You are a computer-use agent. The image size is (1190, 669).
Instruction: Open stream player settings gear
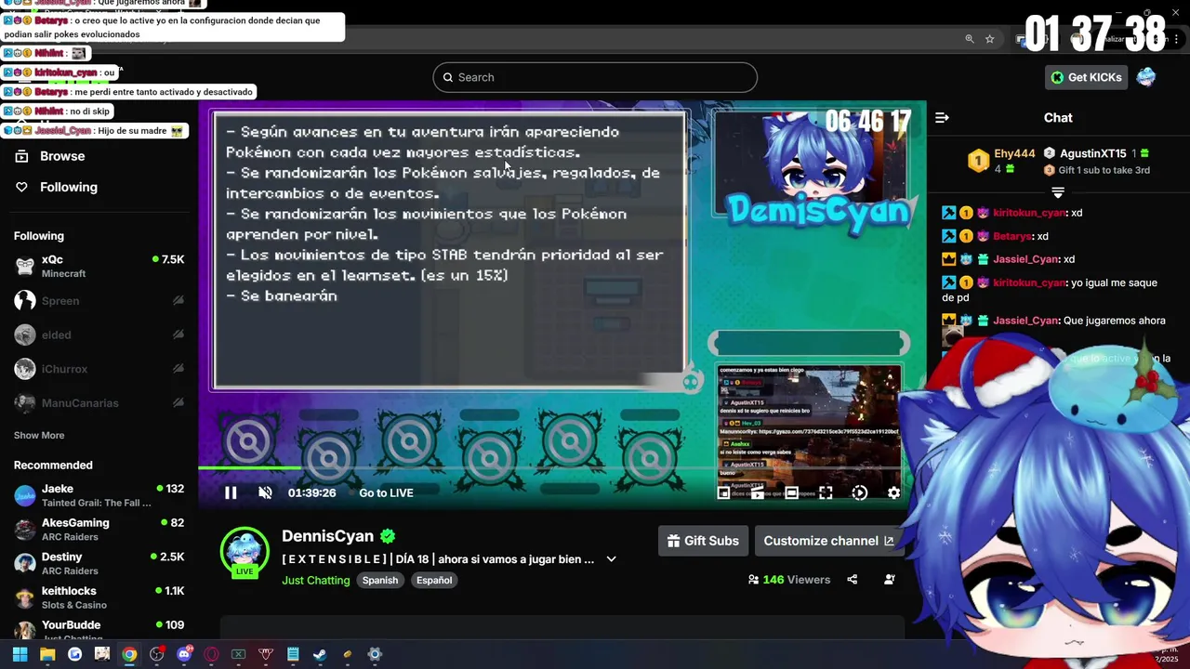point(893,492)
